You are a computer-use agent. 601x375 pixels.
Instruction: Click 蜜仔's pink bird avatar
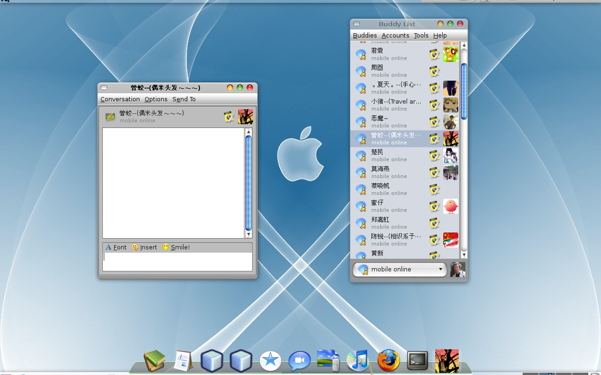451,206
